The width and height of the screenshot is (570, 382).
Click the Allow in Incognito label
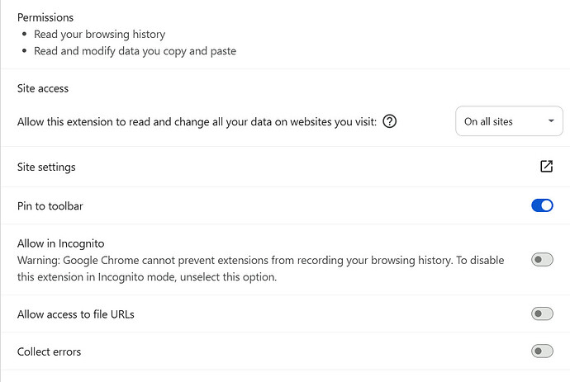tap(60, 243)
